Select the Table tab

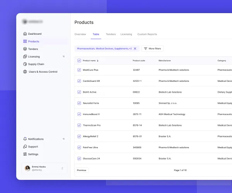tap(96, 34)
